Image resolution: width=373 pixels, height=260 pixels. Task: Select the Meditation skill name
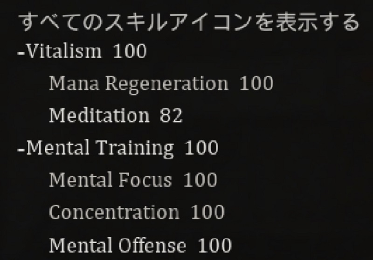click(99, 116)
